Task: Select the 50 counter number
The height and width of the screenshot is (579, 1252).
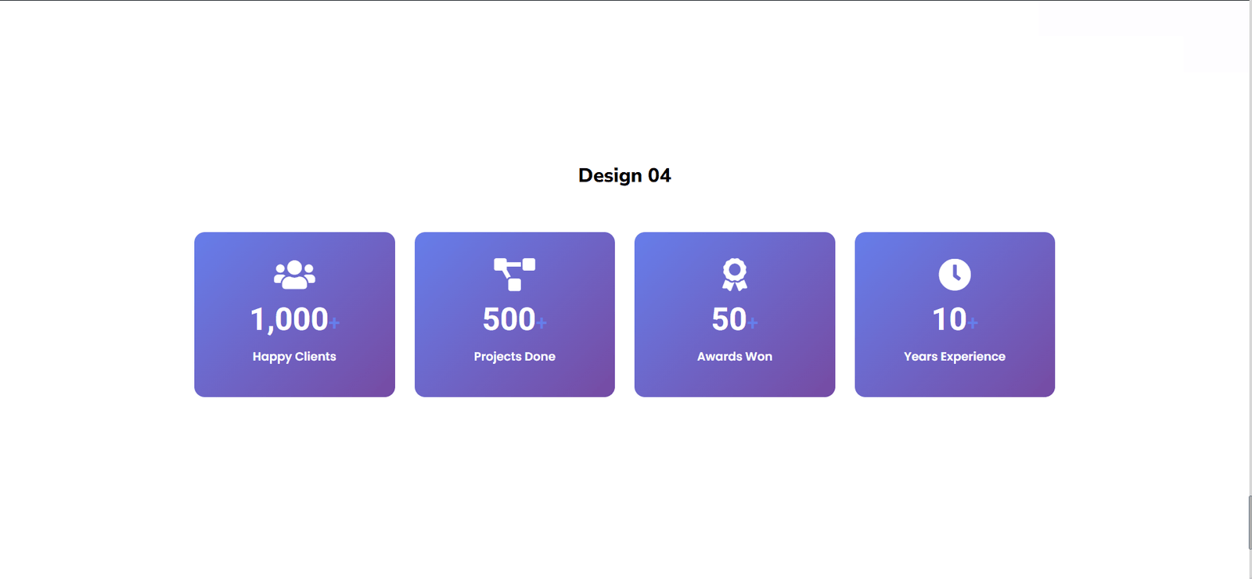Action: [729, 319]
